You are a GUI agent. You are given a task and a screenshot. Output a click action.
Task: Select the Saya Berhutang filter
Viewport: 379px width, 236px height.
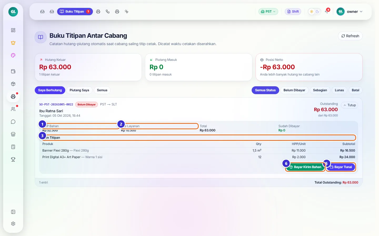pos(50,90)
